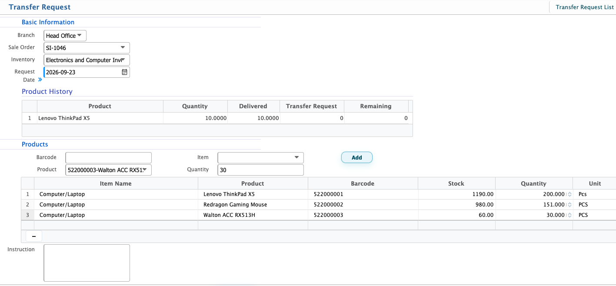Screen dimensions: 616x286
Task: Click barcode cell 522000001
Action: (363, 194)
